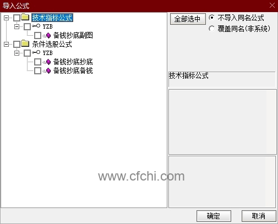This screenshot has height=224, width=278.
Task: Check the 备钱抄底副图 checkbox
Action: pyautogui.click(x=38, y=35)
